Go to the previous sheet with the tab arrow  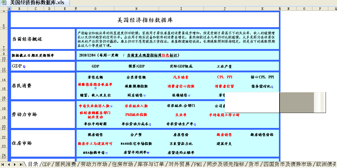[x=9, y=164]
